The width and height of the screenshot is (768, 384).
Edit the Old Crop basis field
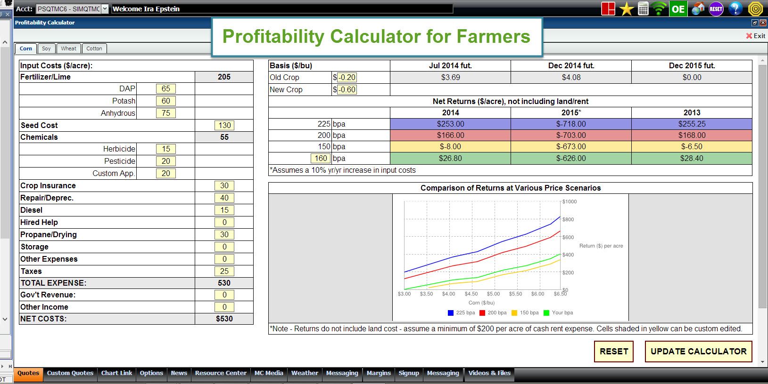point(347,77)
